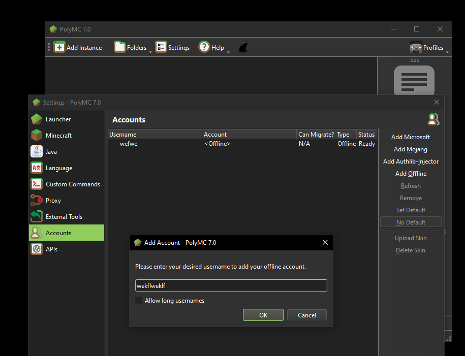465x356 pixels.
Task: Click the No Default button
Action: 411,222
